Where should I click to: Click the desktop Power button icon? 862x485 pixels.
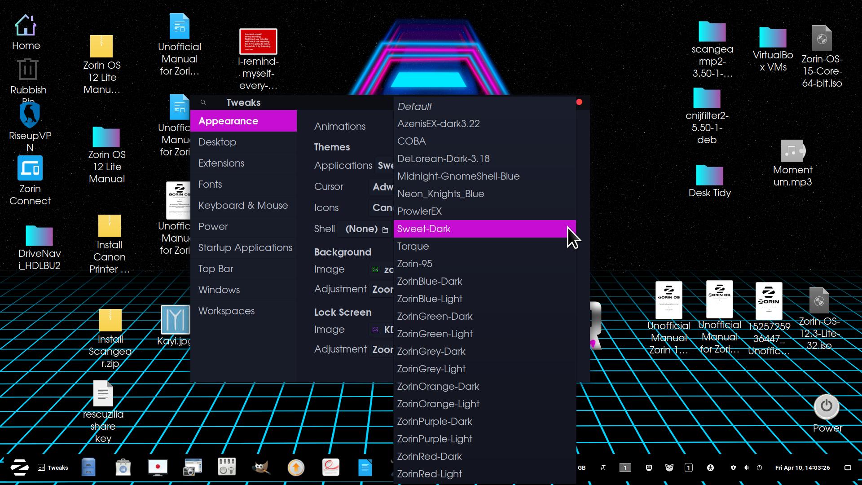tap(827, 406)
